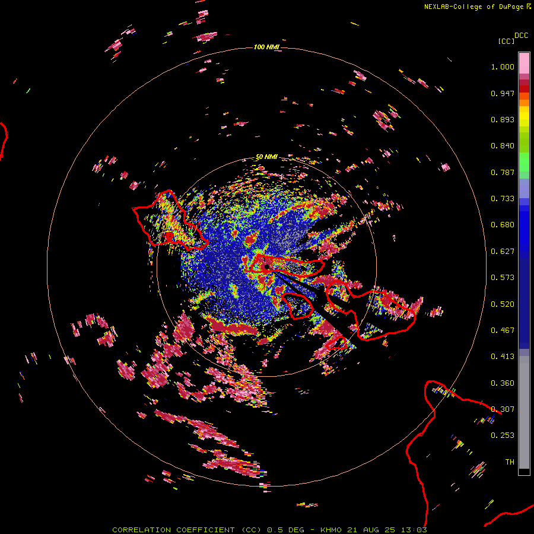Image resolution: width=534 pixels, height=534 pixels.
Task: Click the gray lower section of color bar
Action: tap(524, 412)
